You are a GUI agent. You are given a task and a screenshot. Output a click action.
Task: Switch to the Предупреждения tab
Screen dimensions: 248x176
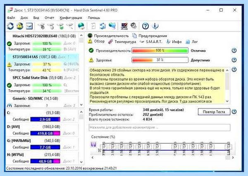(x=150, y=36)
